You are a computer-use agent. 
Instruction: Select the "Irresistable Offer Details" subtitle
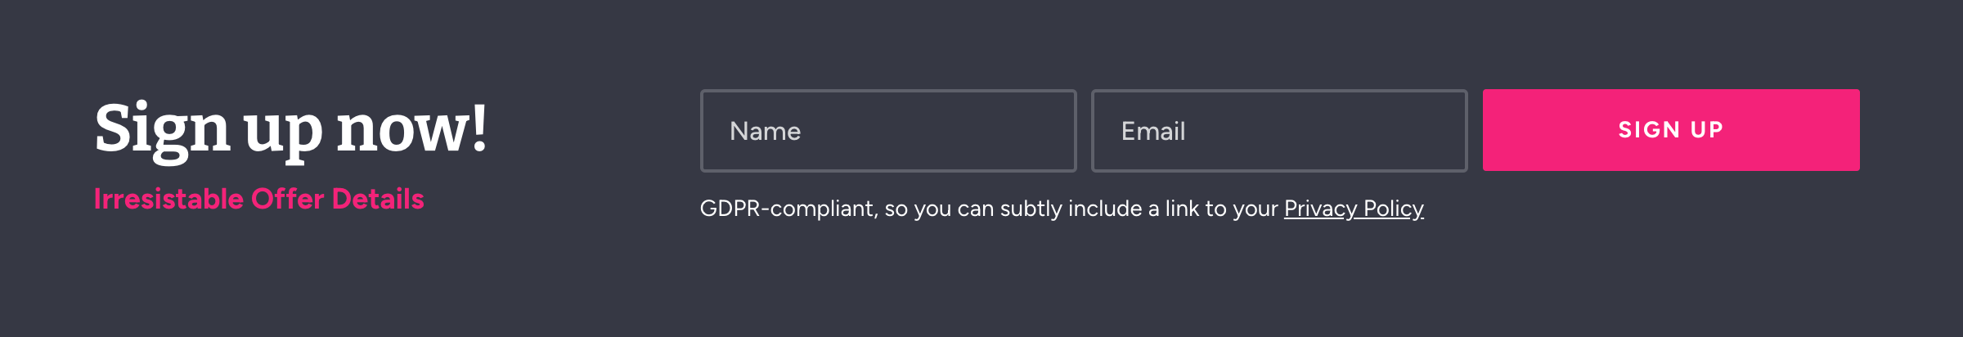coord(258,199)
